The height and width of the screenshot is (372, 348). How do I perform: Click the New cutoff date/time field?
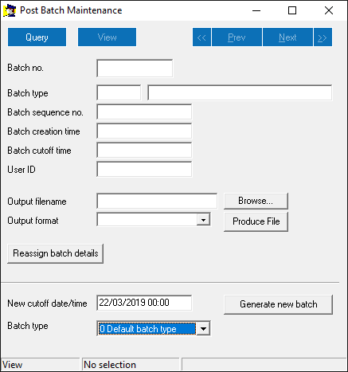tap(144, 303)
